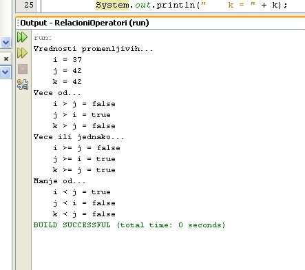The image size is (305, 270).
Task: Click the 'i > j = false' output line
Action: click(x=84, y=104)
